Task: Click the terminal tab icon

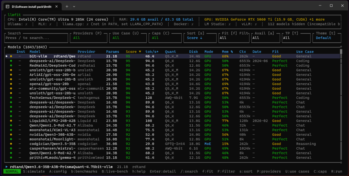Action: pyautogui.click(x=7, y=7)
